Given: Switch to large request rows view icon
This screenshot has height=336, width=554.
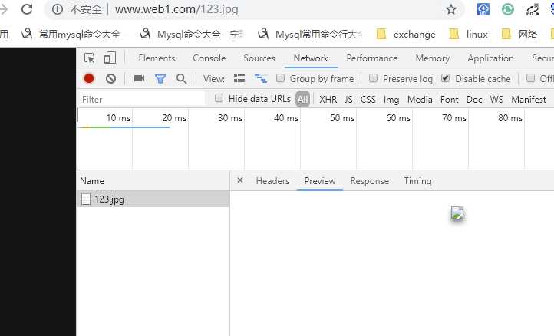Looking at the screenshot, I should [x=239, y=78].
